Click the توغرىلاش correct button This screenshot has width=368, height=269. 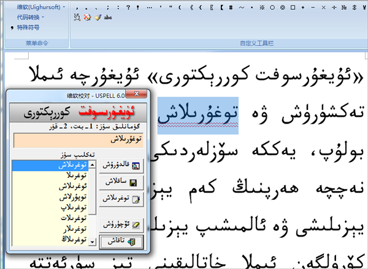pos(121,199)
